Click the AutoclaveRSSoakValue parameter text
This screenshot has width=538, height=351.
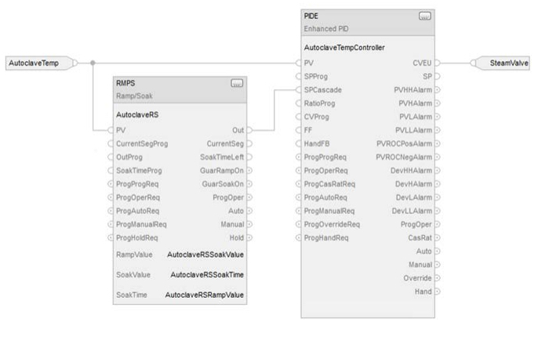(205, 255)
